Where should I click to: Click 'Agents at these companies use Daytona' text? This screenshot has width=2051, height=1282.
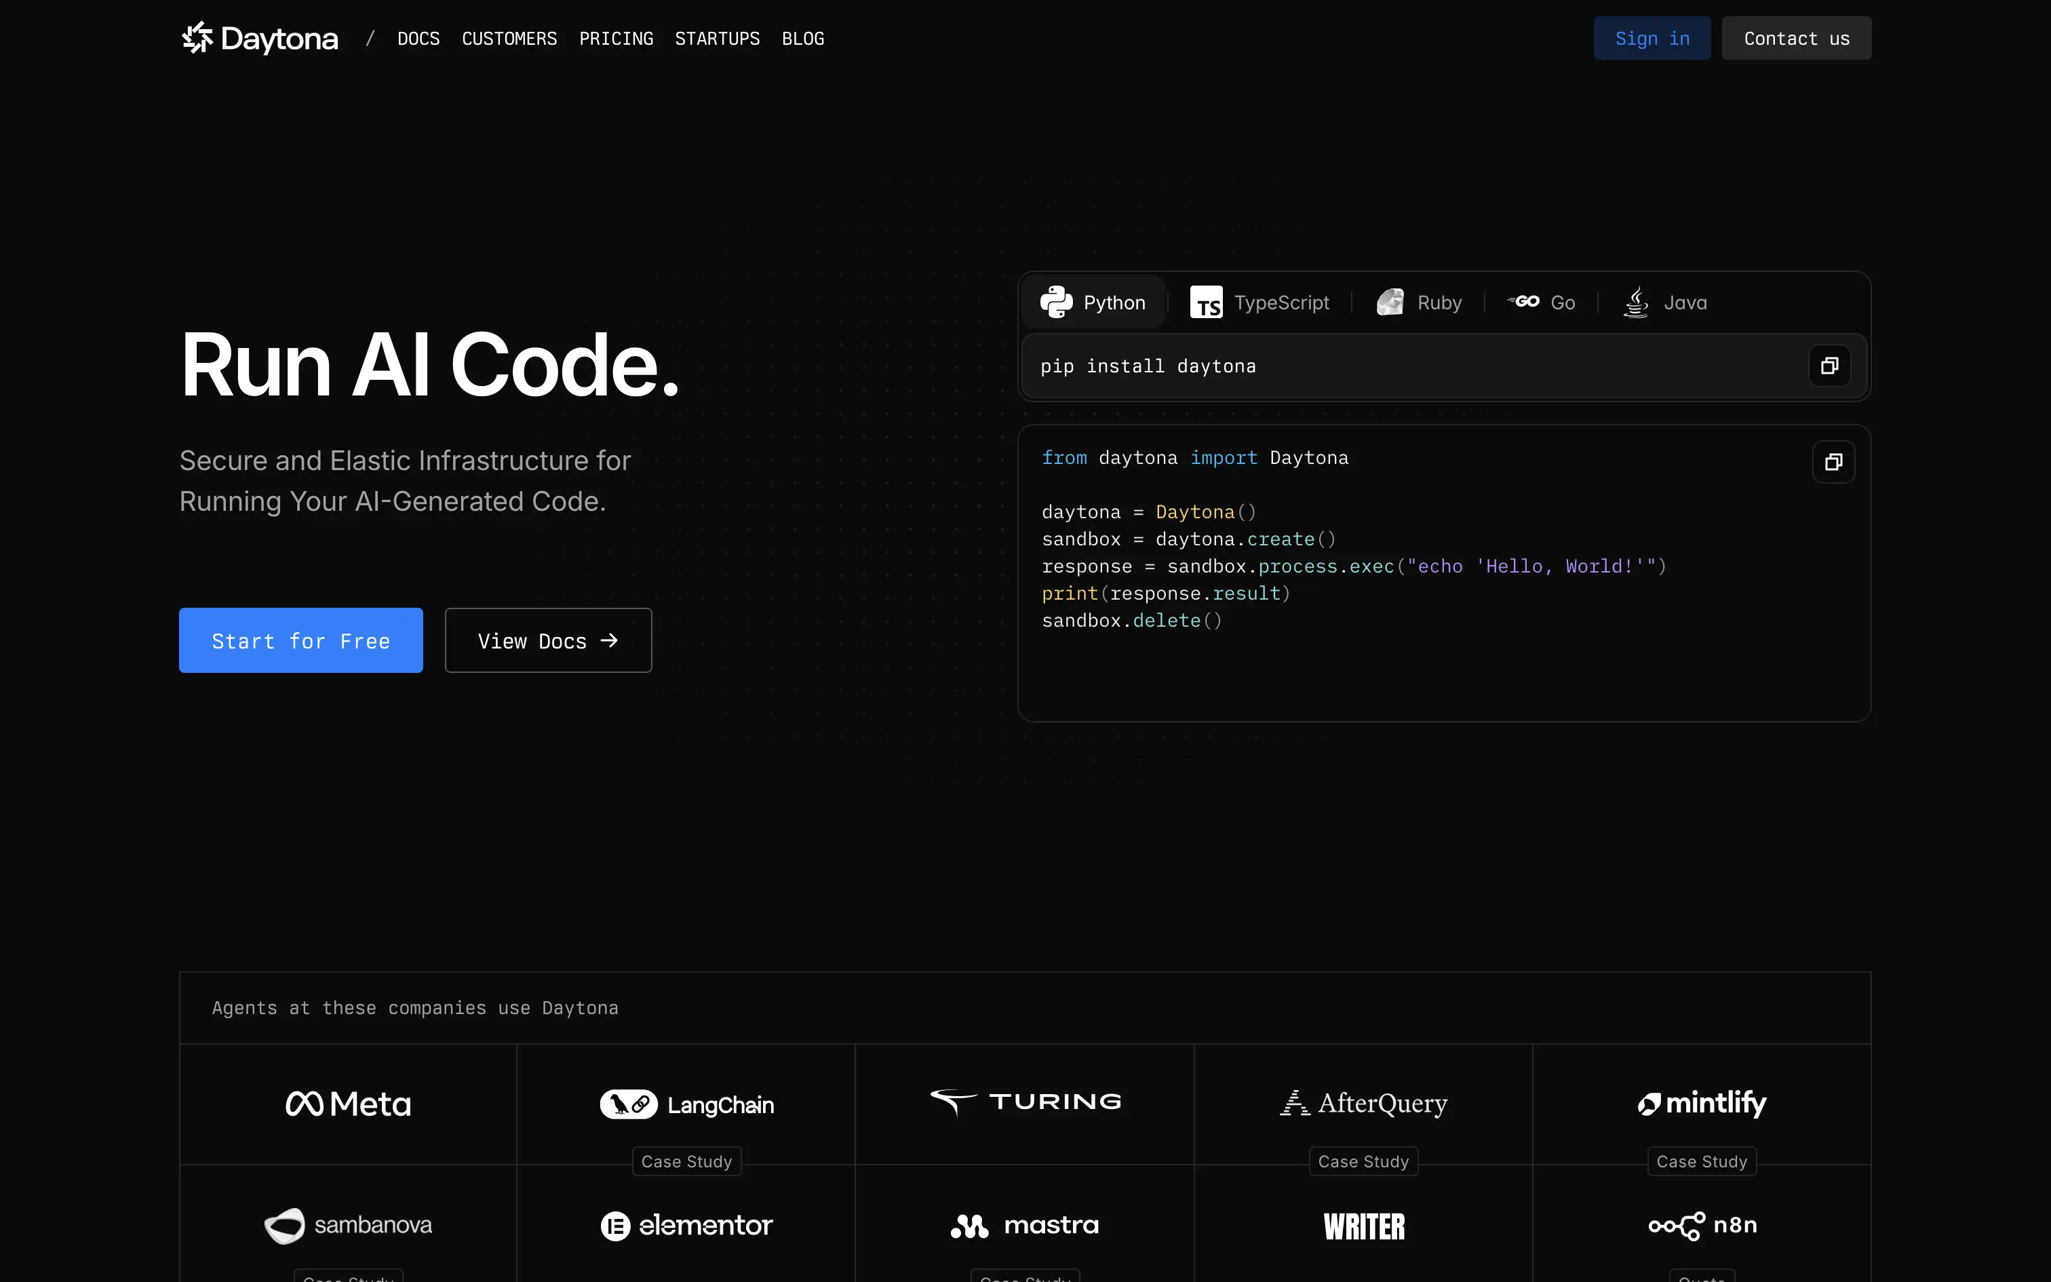[x=415, y=1008]
